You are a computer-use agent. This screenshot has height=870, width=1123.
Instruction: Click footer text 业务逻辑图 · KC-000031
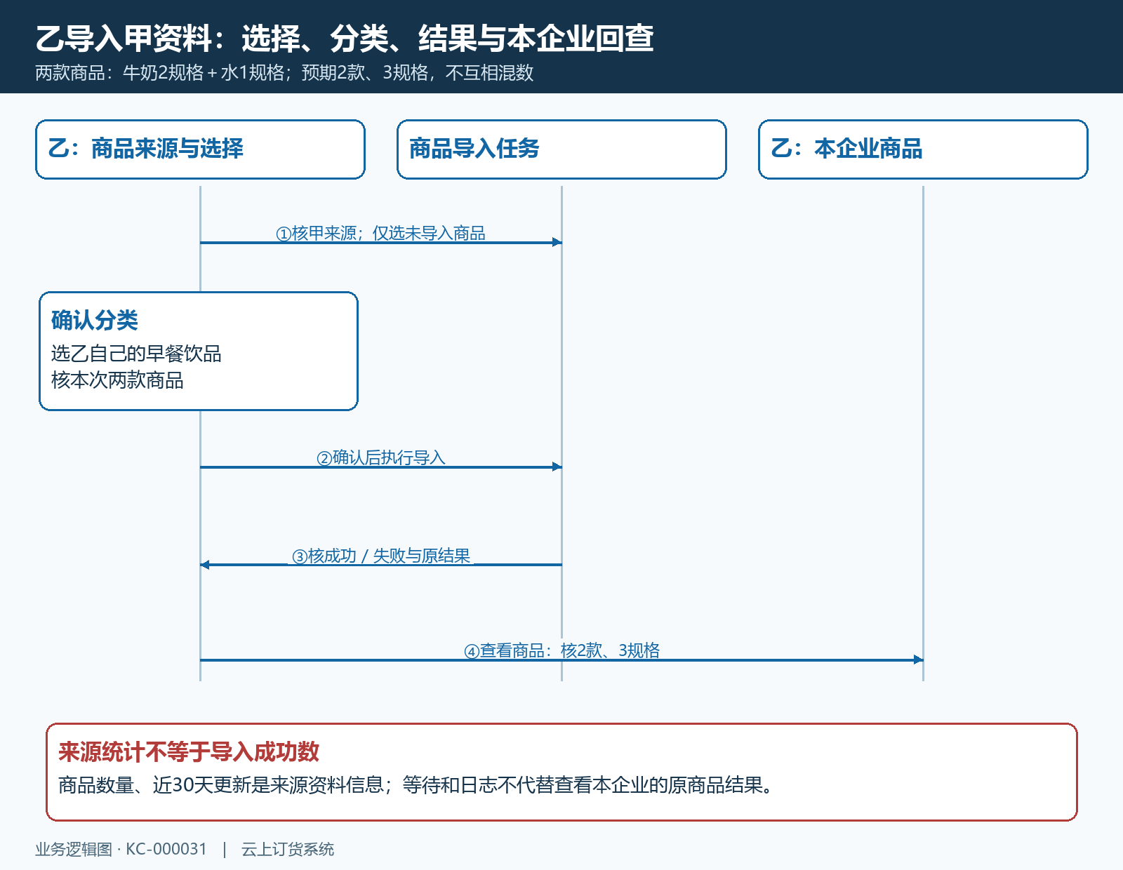pyautogui.click(x=121, y=849)
